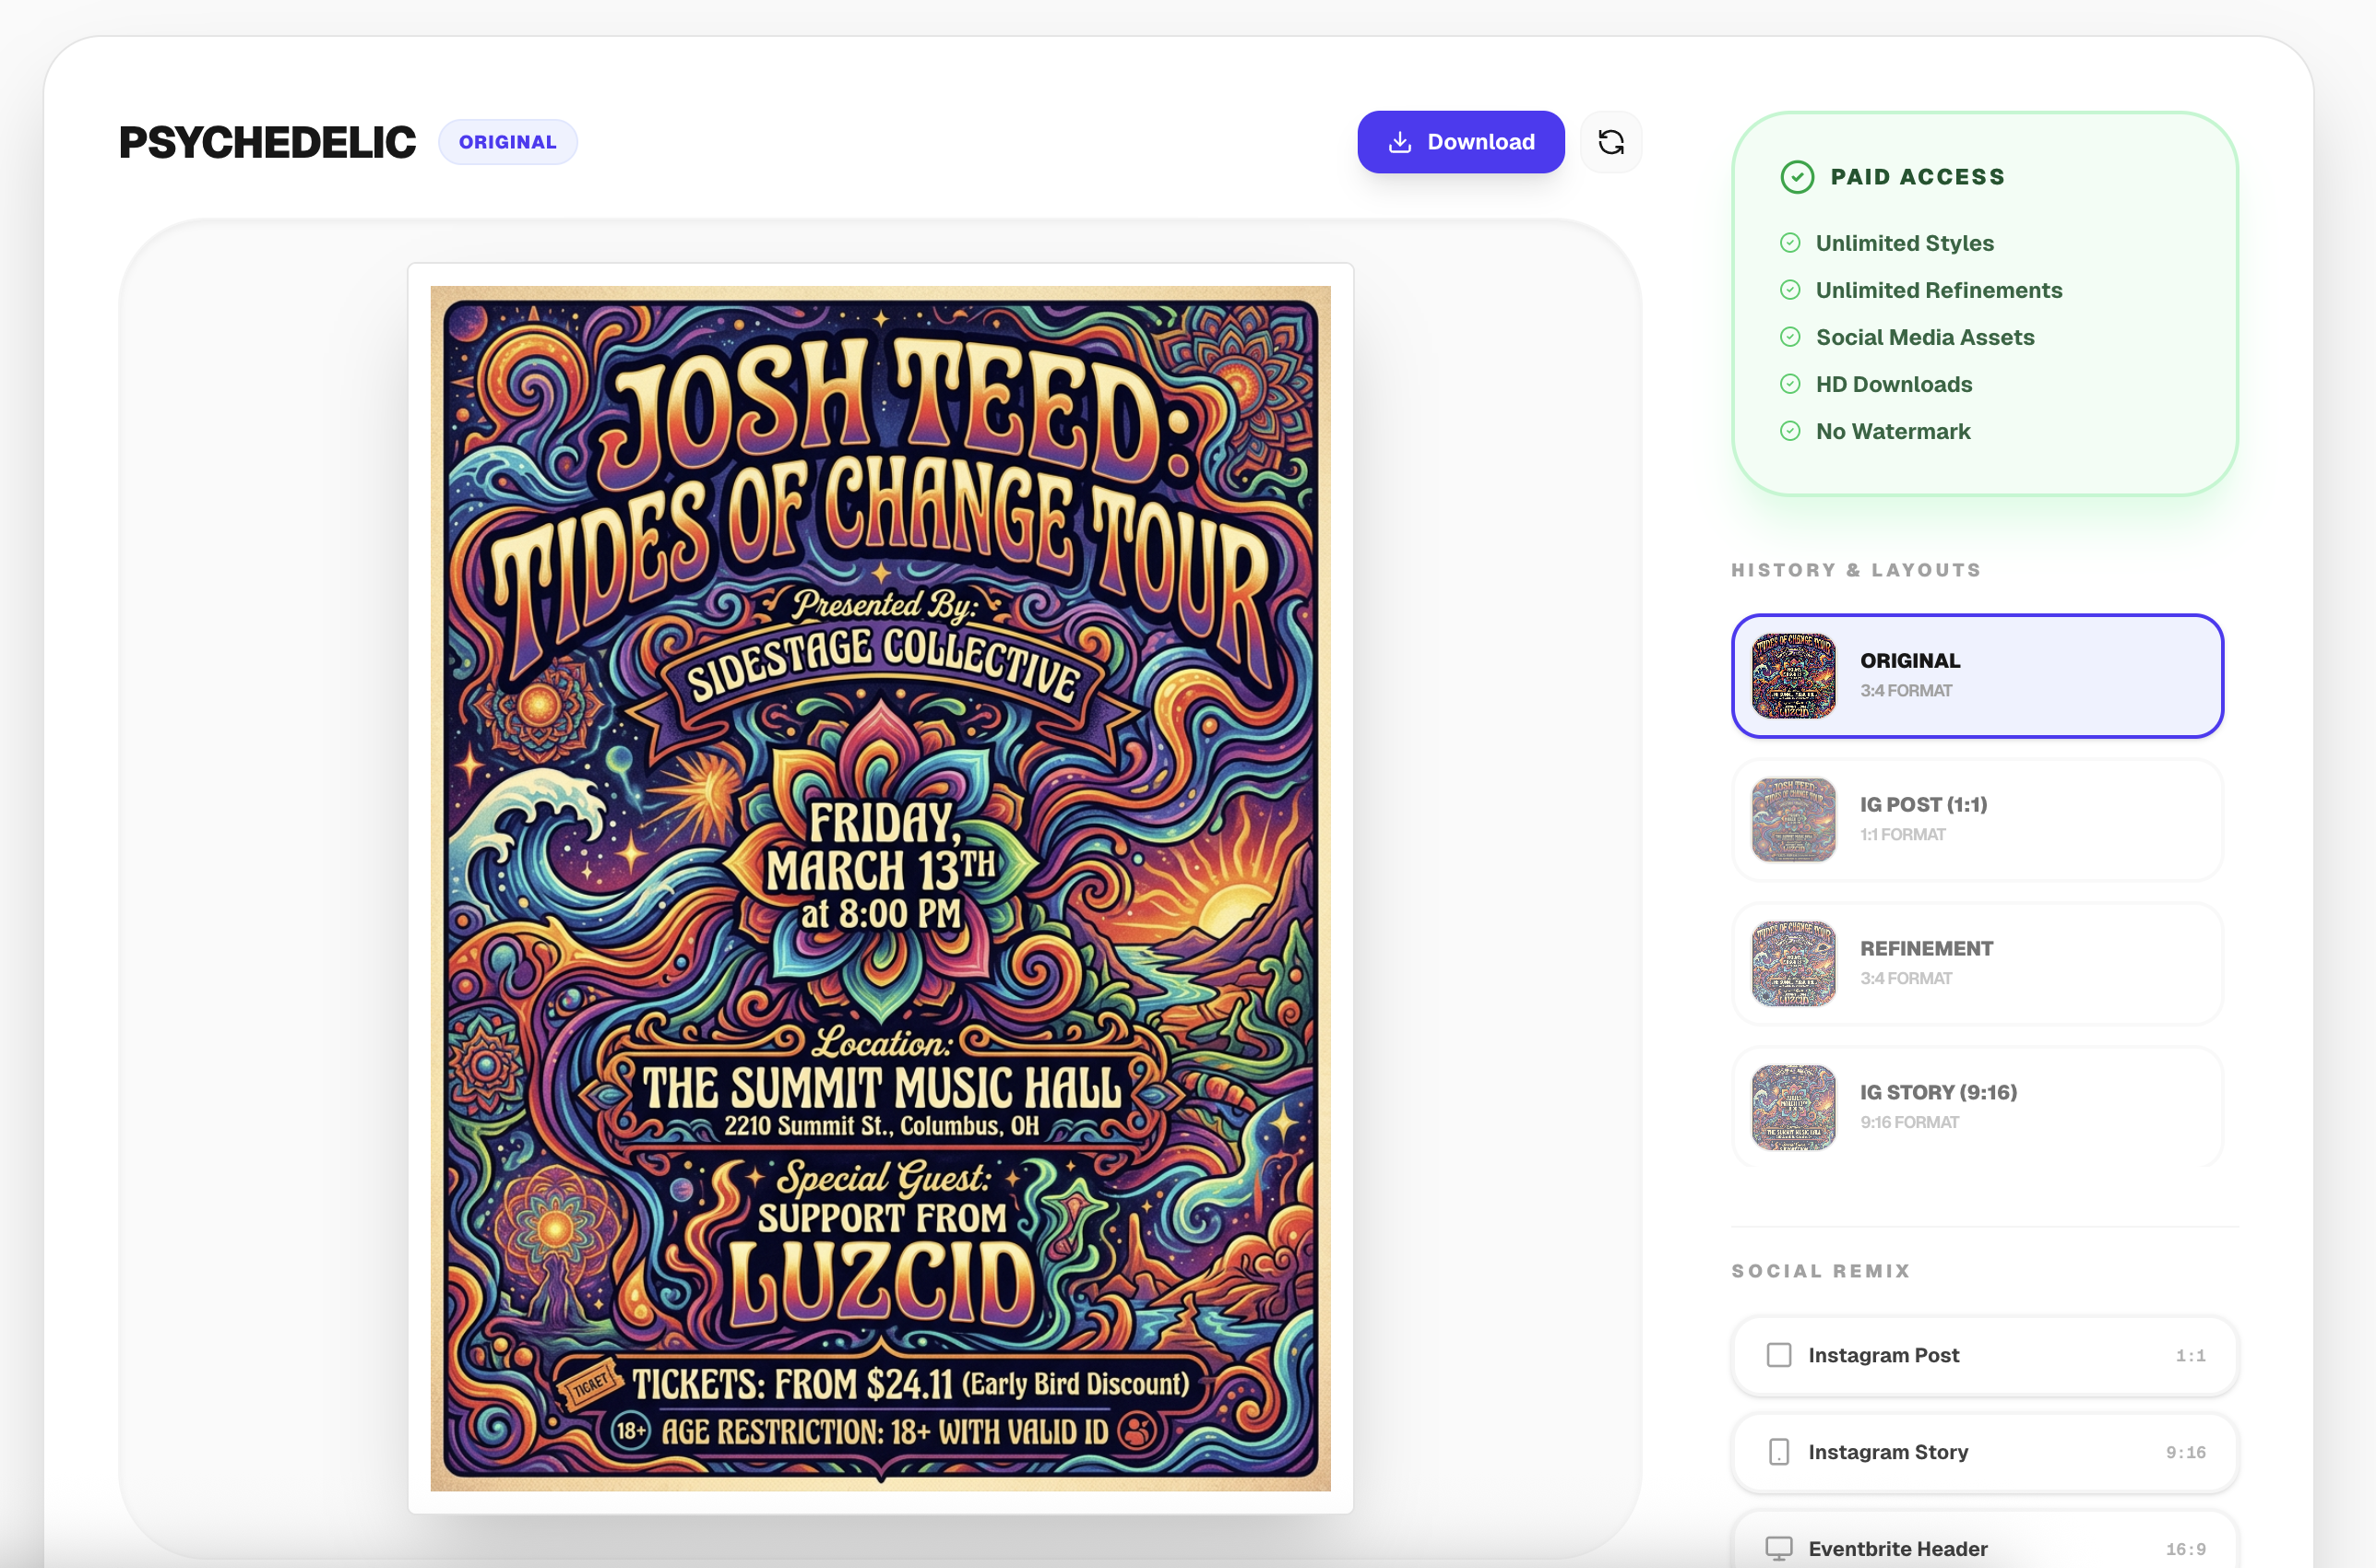Click the phone icon next to Instagram Story
2376x1568 pixels.
coord(1779,1452)
